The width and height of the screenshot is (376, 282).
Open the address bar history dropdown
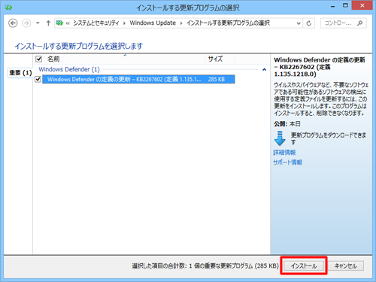point(299,23)
